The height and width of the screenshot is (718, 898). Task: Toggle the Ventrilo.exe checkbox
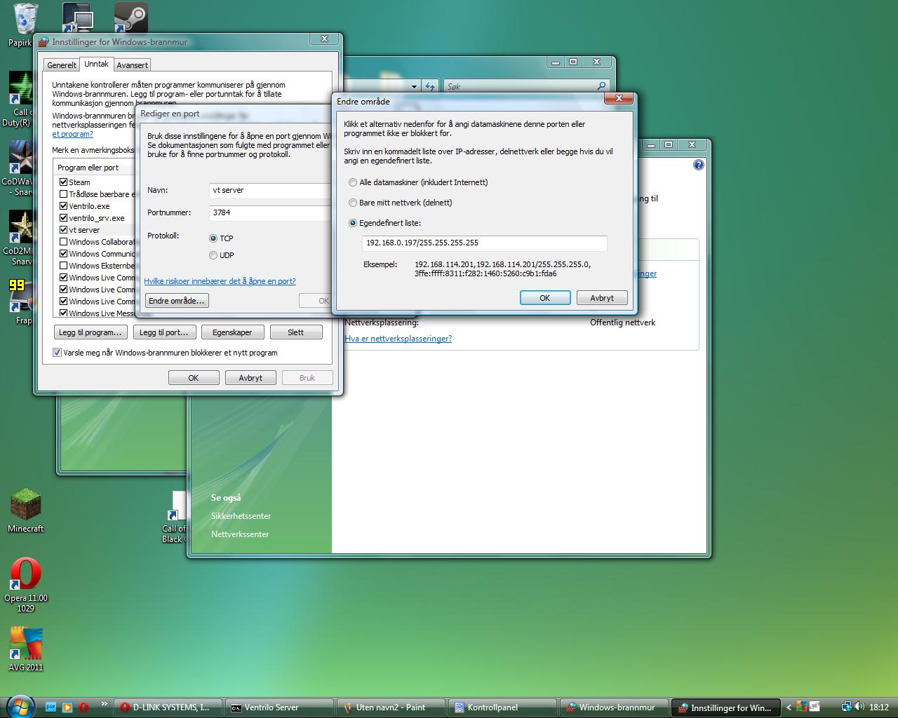click(64, 206)
